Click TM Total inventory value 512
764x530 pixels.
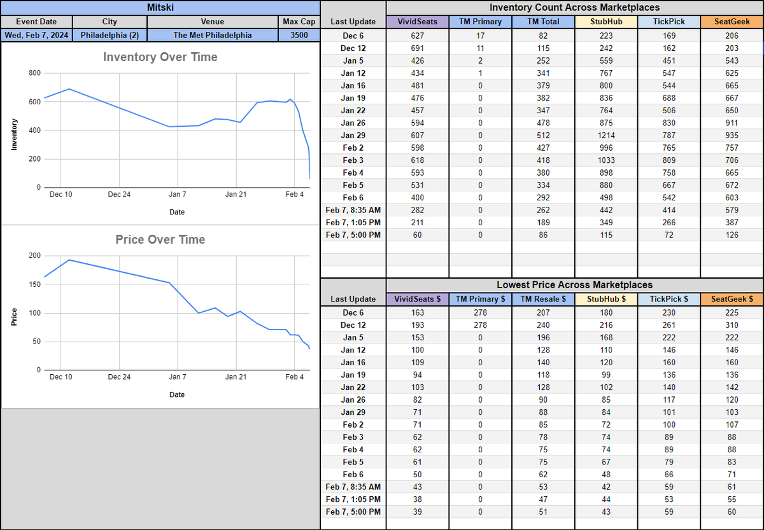coord(543,136)
